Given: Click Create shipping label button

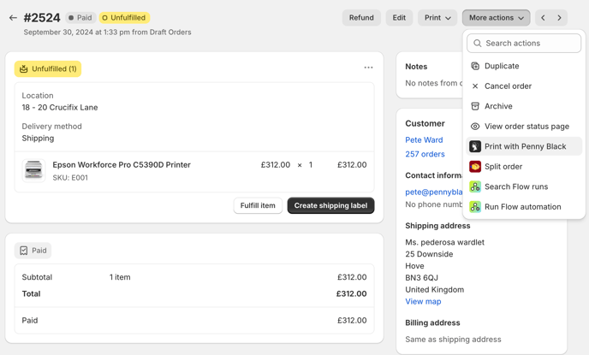Looking at the screenshot, I should coord(330,205).
